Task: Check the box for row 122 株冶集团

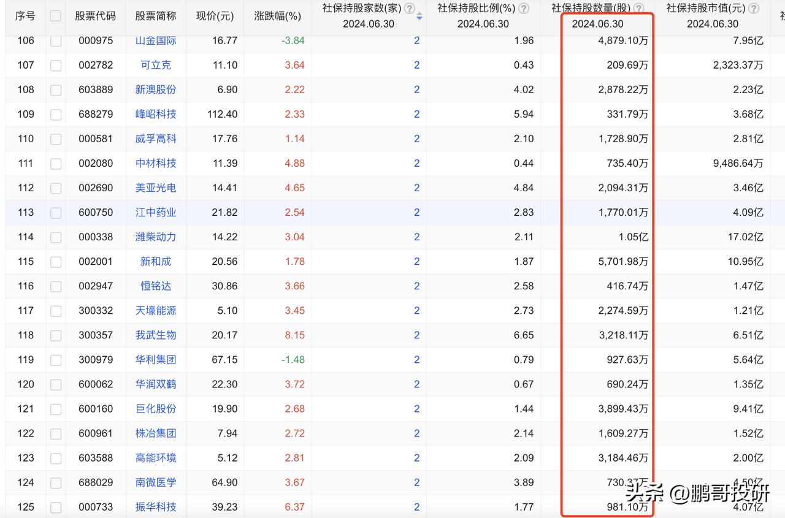Action: tap(56, 433)
